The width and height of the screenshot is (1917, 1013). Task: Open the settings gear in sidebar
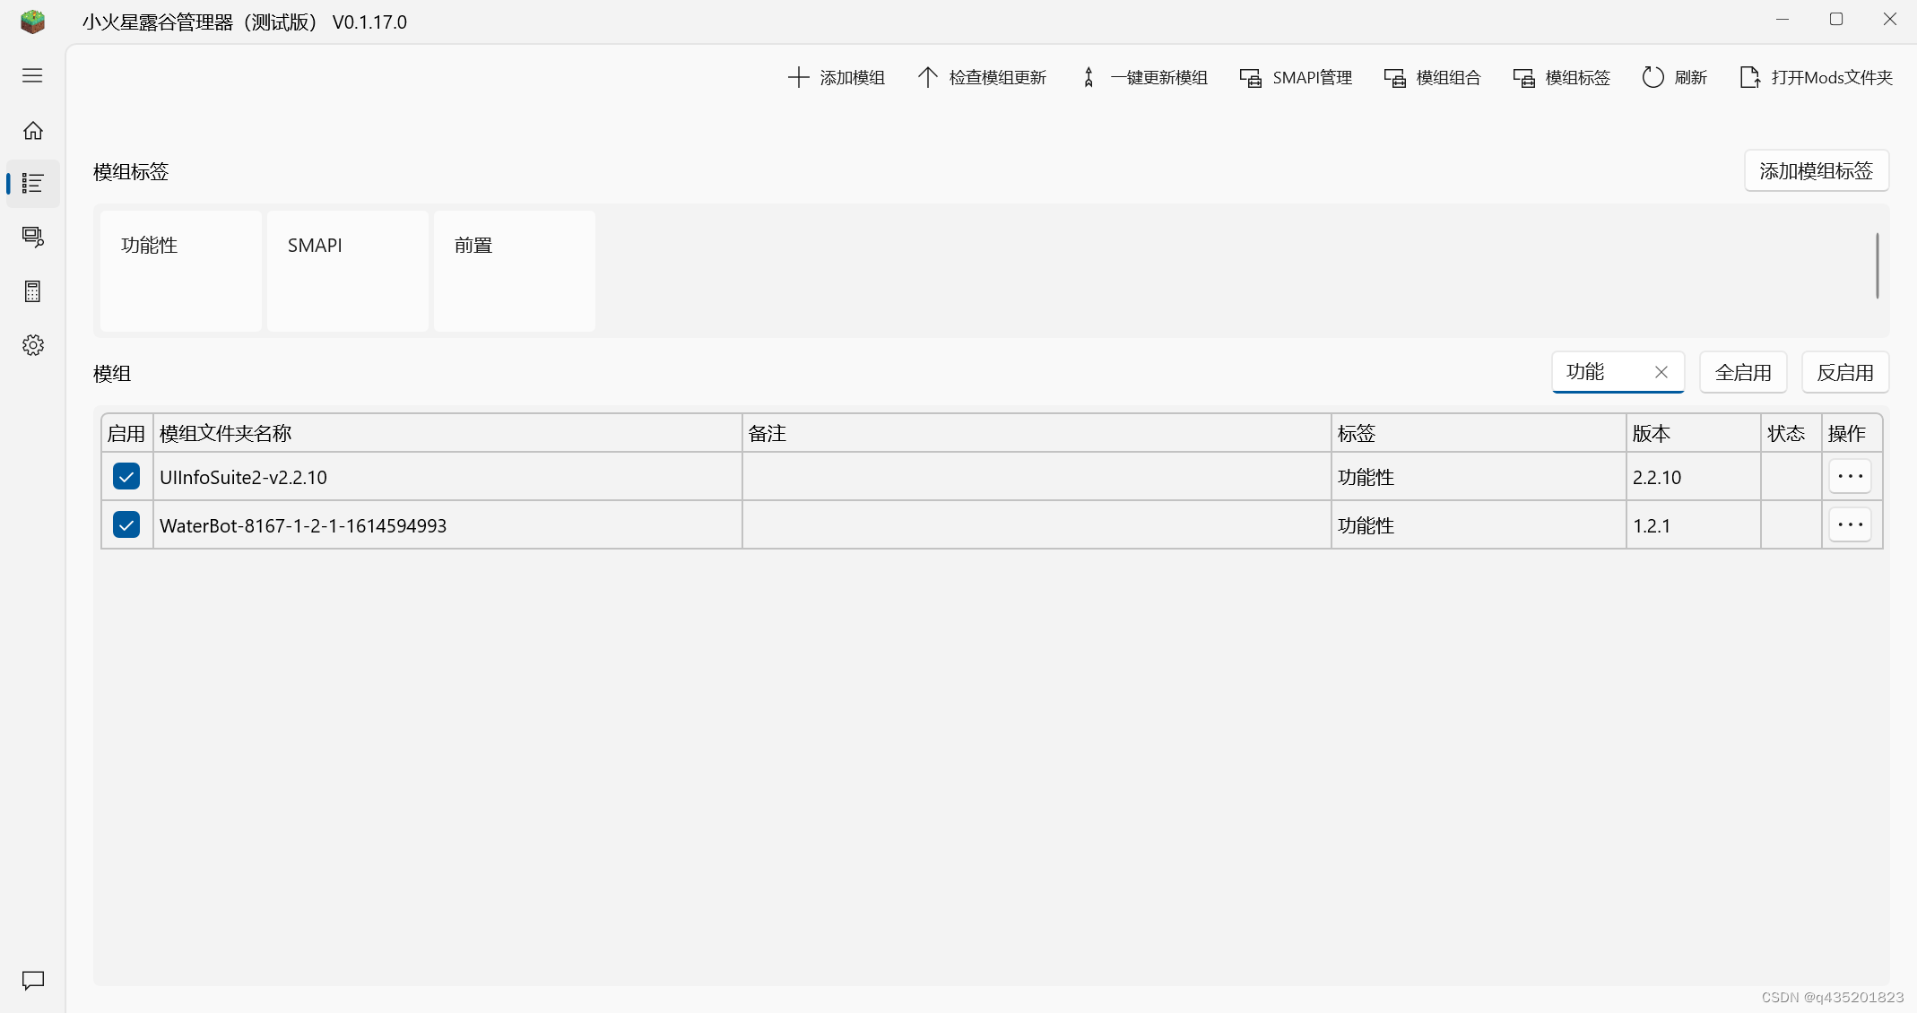coord(33,345)
